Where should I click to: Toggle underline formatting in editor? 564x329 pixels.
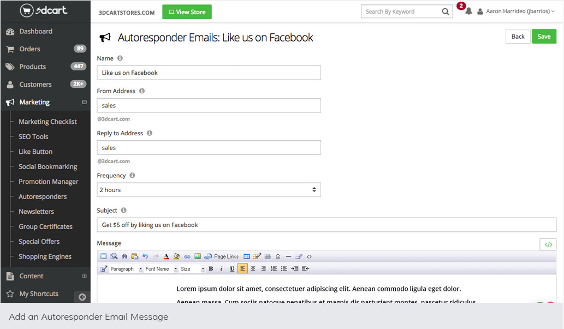tap(232, 268)
